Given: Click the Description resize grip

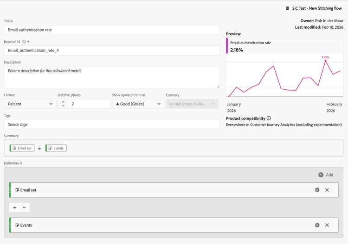Looking at the screenshot, I should [x=218, y=86].
